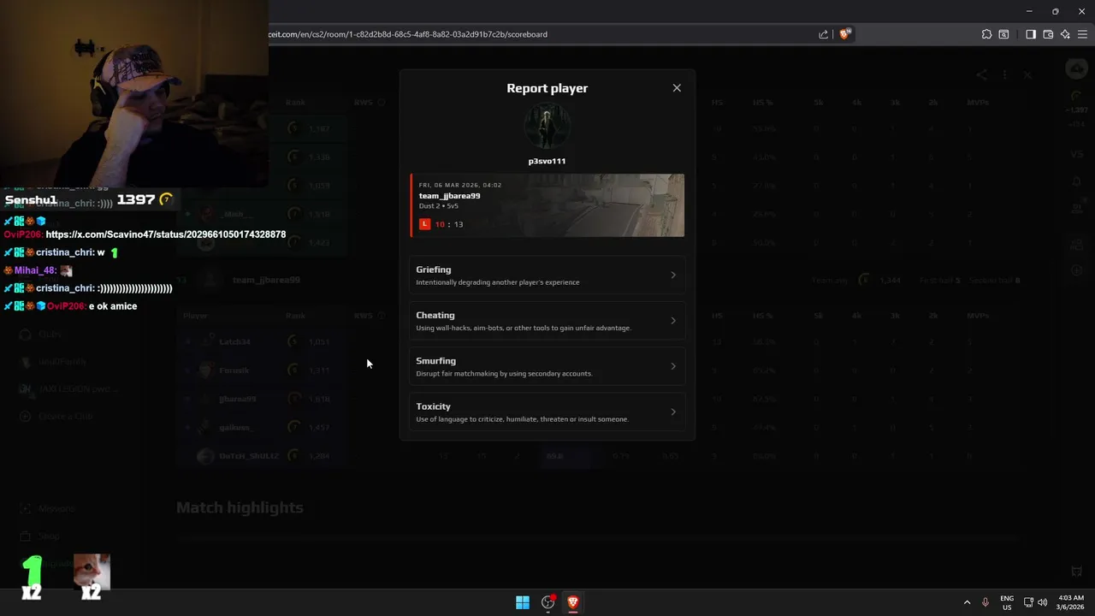
Task: Click the 10 : 13 match score
Action: 449,224
